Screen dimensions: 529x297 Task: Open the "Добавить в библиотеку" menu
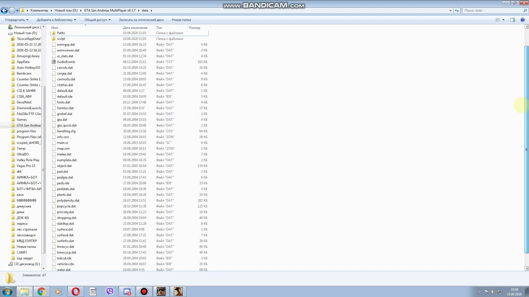tap(56, 20)
